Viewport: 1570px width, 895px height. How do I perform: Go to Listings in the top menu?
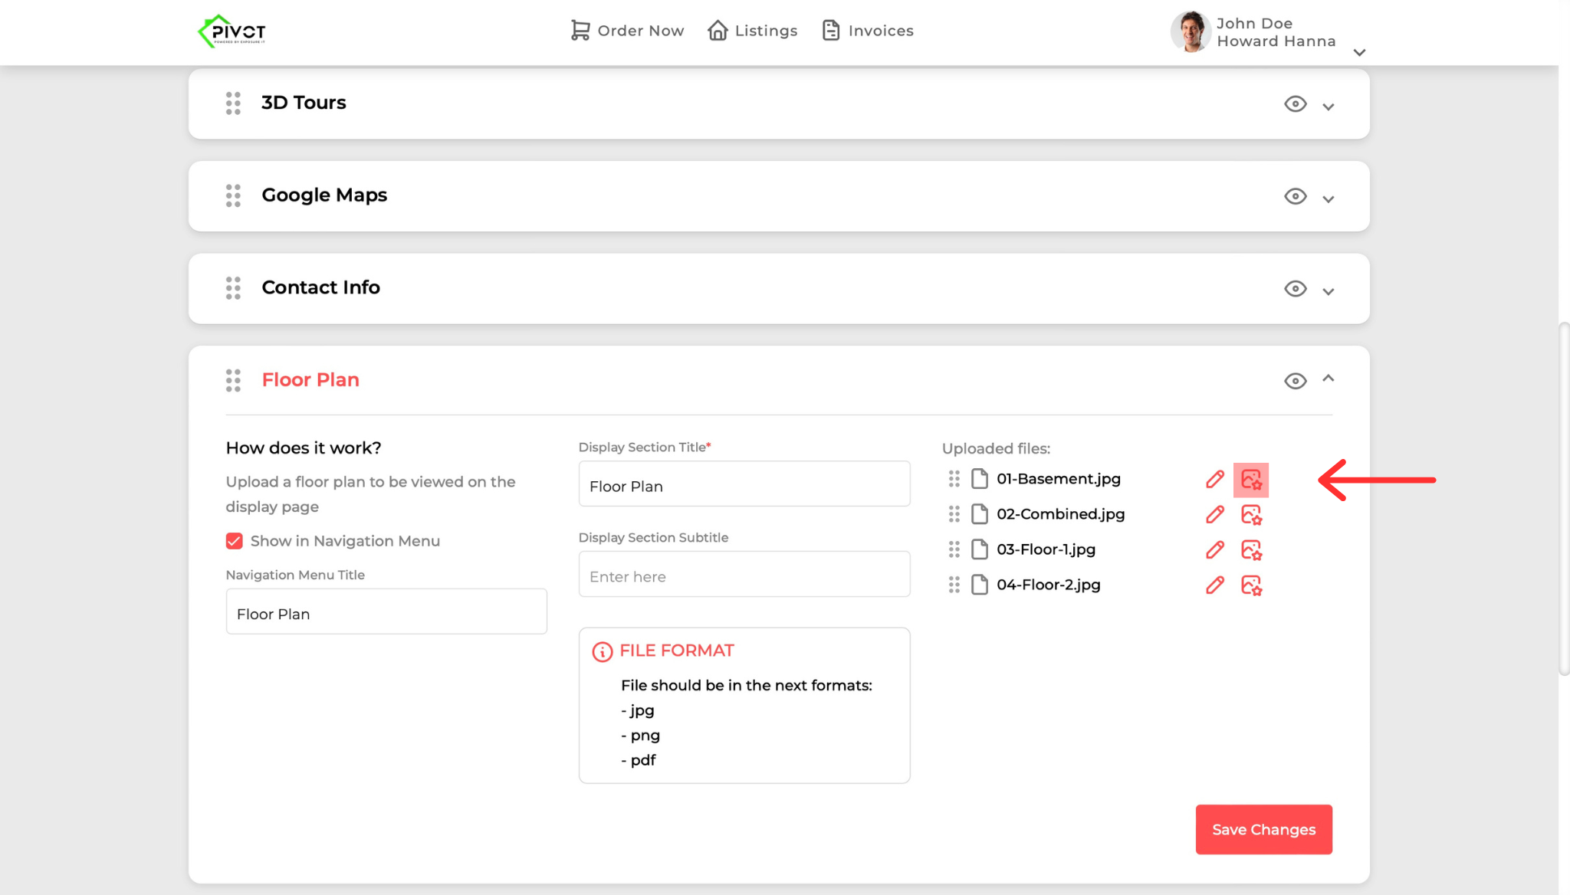coord(752,31)
